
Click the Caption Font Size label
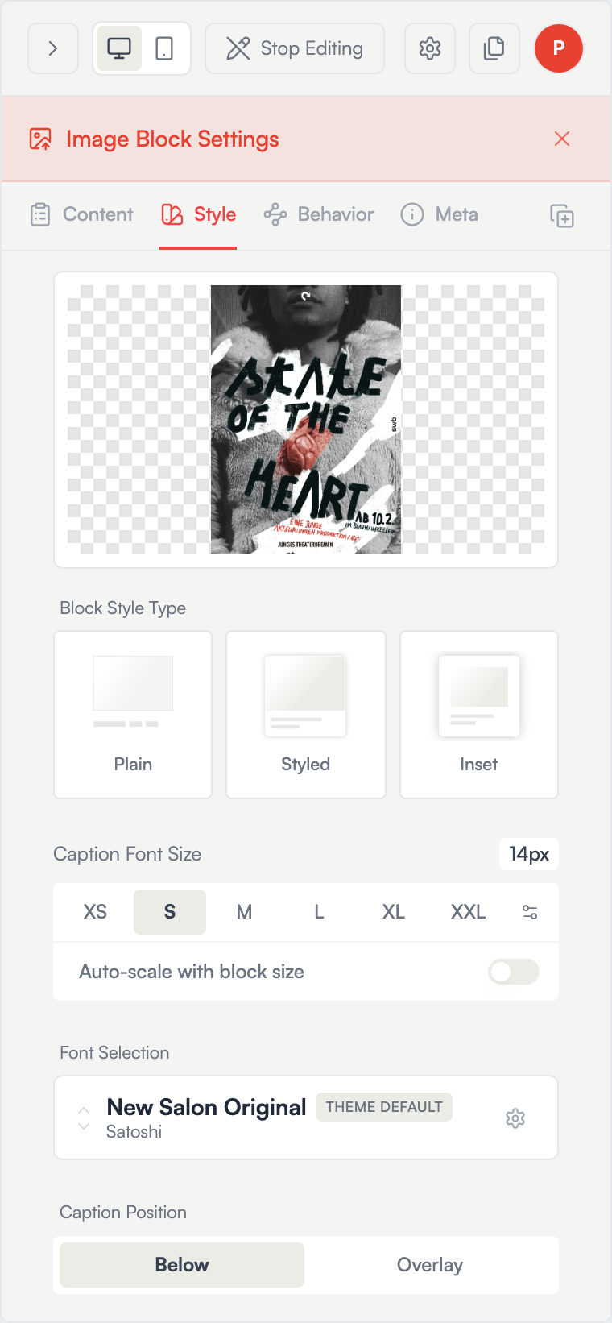(127, 854)
